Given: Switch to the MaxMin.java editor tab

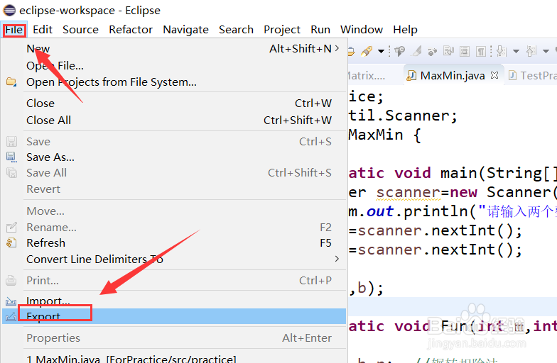Looking at the screenshot, I should click(453, 75).
